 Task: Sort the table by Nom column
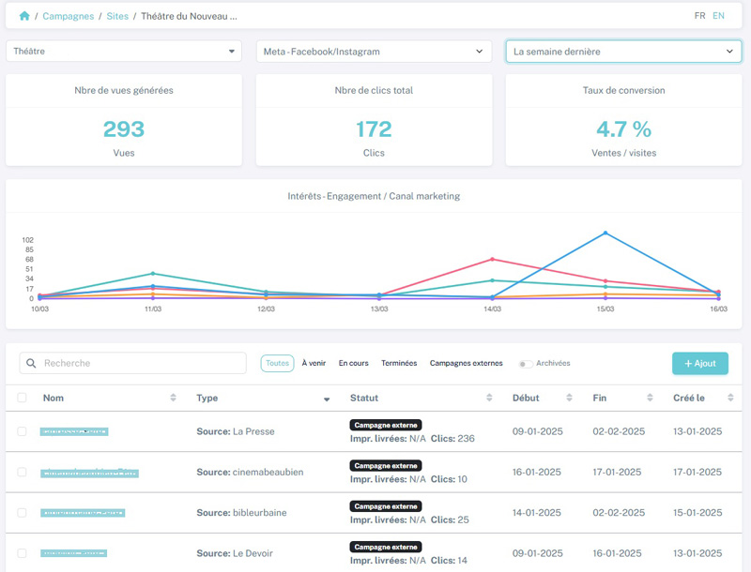coord(173,399)
